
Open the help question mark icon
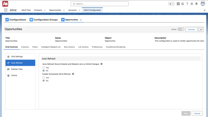tap(187, 4)
